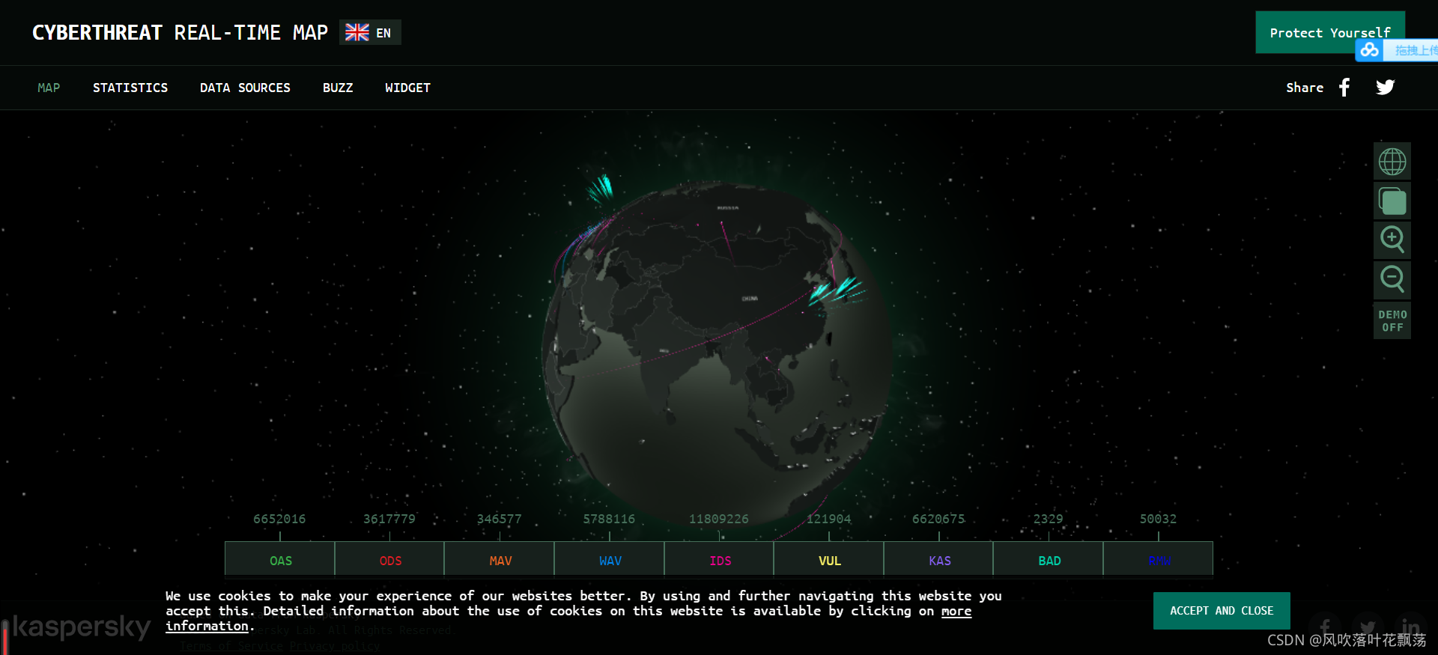The width and height of the screenshot is (1438, 655).
Task: Click the IDS count 11809226
Action: 719,519
